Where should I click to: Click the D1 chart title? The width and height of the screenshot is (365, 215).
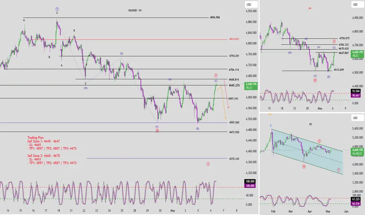coord(311,124)
